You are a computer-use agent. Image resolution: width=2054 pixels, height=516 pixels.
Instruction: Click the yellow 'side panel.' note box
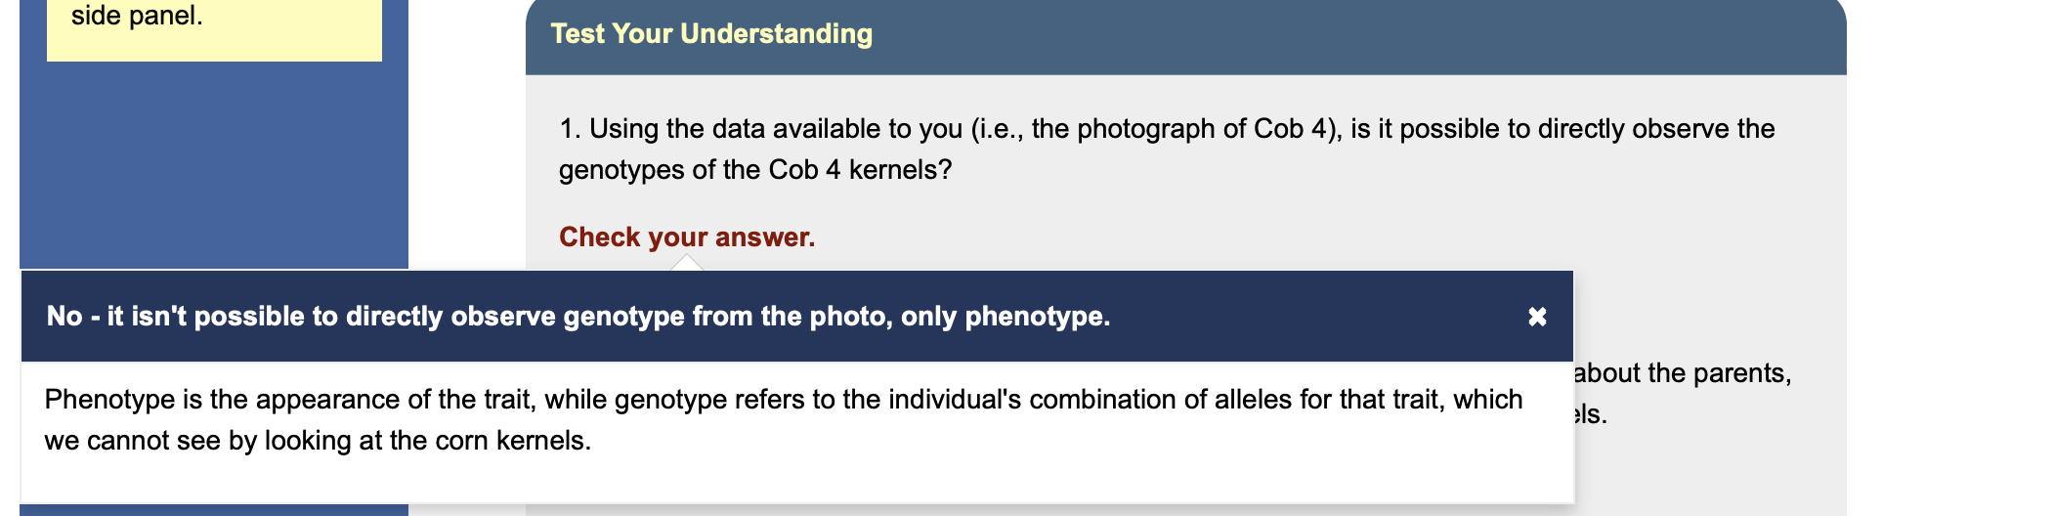point(214,29)
